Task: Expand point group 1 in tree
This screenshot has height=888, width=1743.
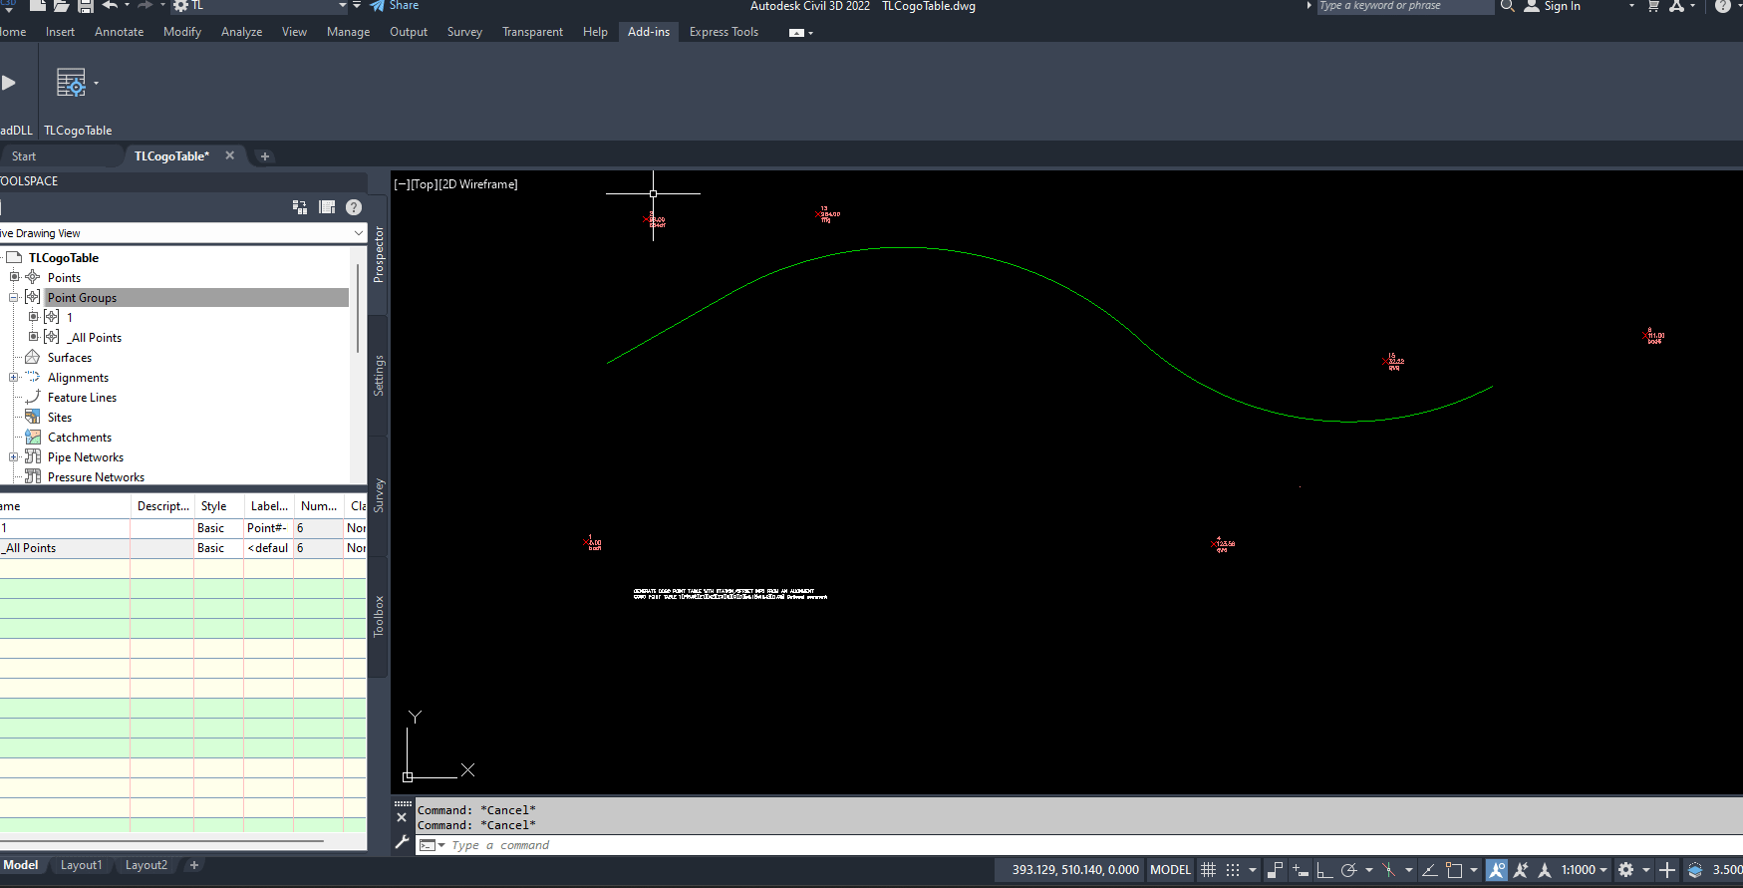Action: point(33,317)
